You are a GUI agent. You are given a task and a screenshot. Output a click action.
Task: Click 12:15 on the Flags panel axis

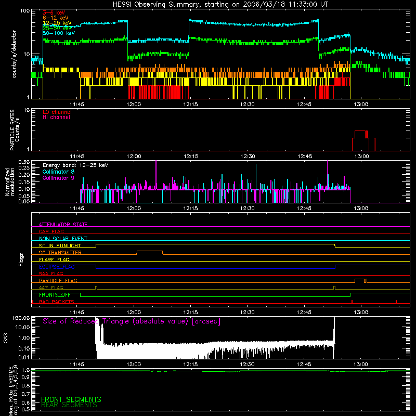190,313
